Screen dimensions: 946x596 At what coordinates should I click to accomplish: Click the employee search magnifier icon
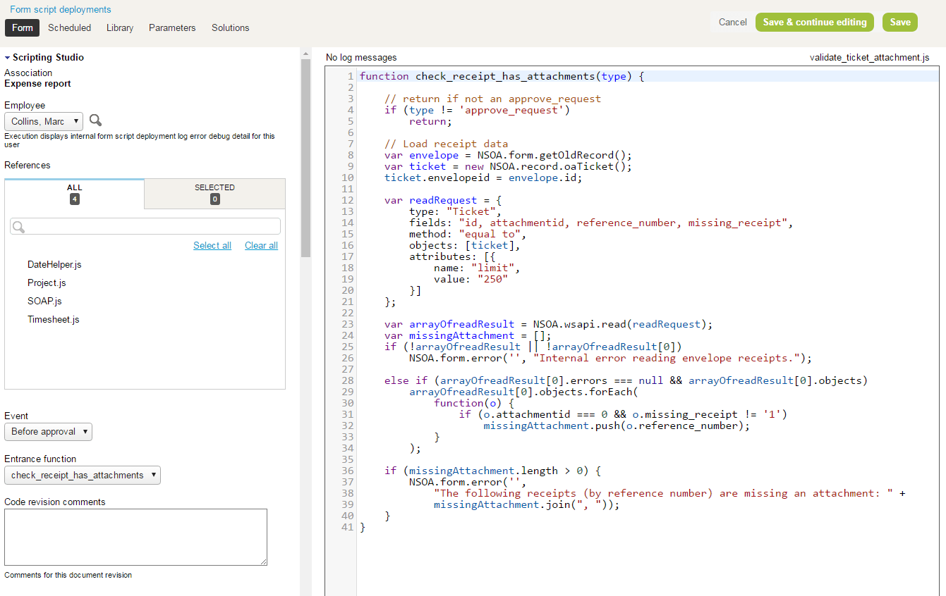coord(95,120)
